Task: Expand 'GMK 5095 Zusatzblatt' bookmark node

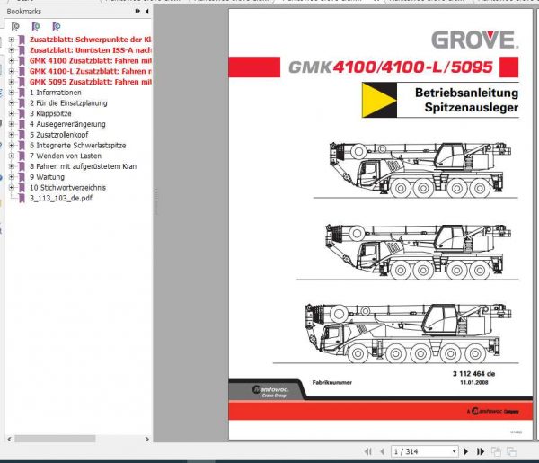Action: click(12, 82)
